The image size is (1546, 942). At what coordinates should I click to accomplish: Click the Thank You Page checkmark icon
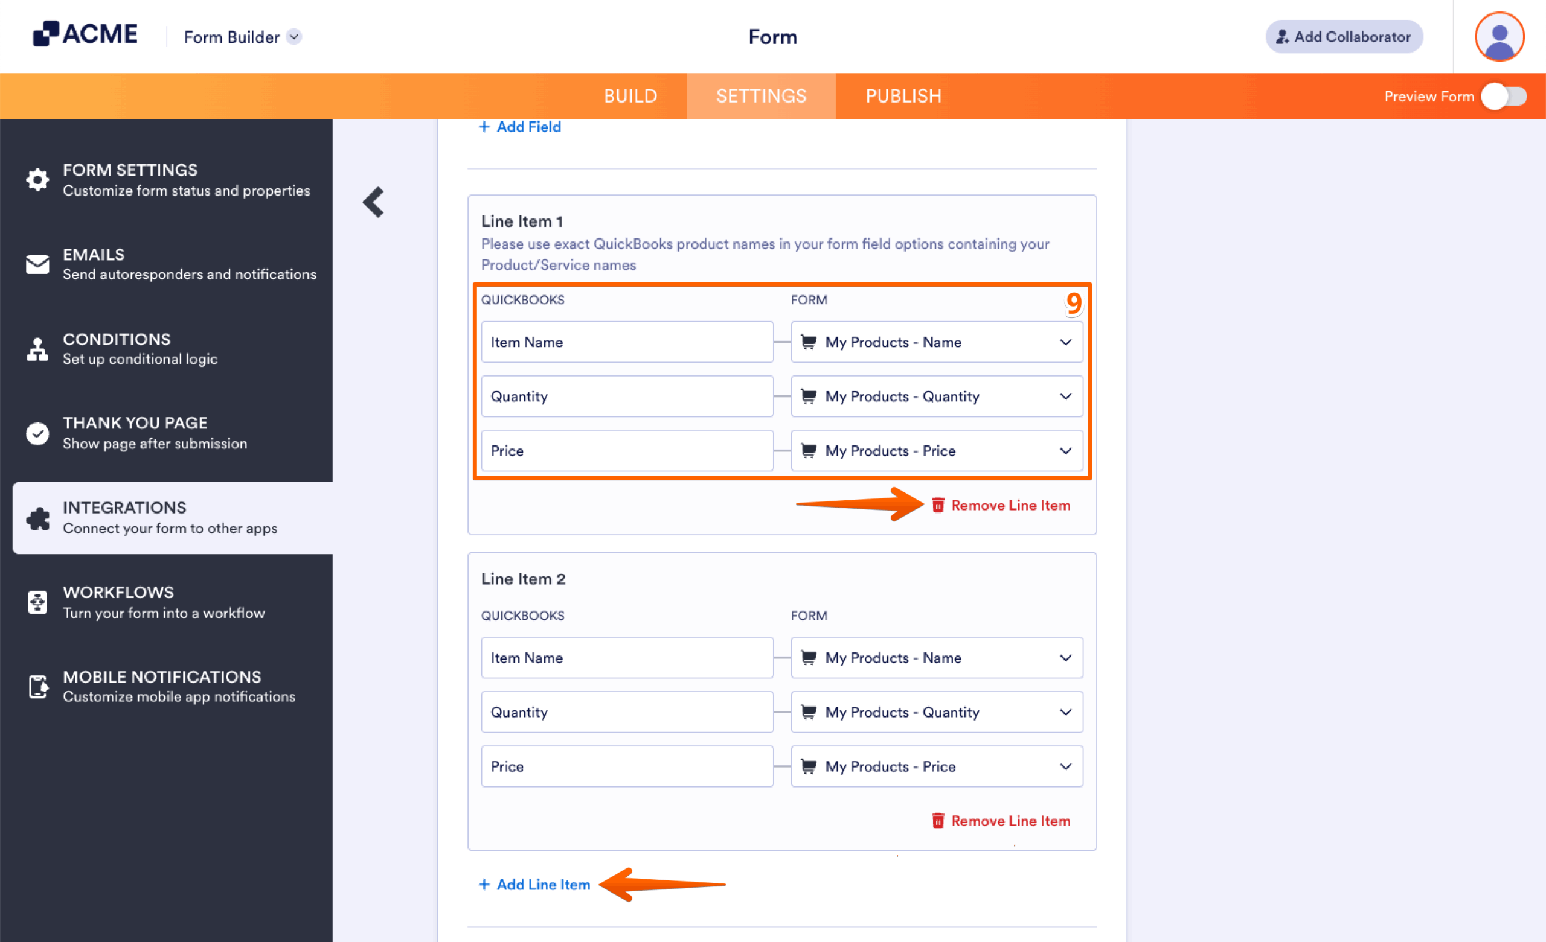pyautogui.click(x=37, y=433)
